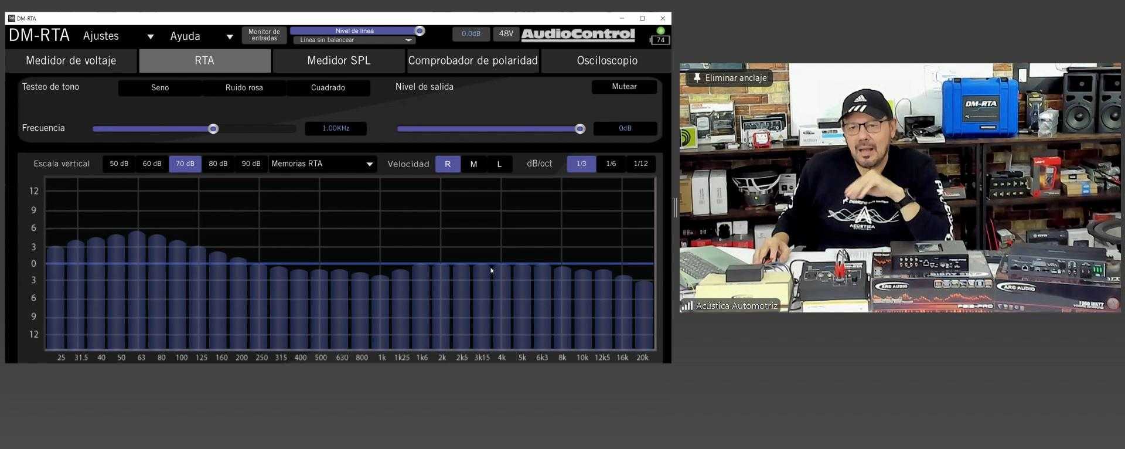Click the battery level indicator showing 74
1125x449 pixels.
pos(660,40)
